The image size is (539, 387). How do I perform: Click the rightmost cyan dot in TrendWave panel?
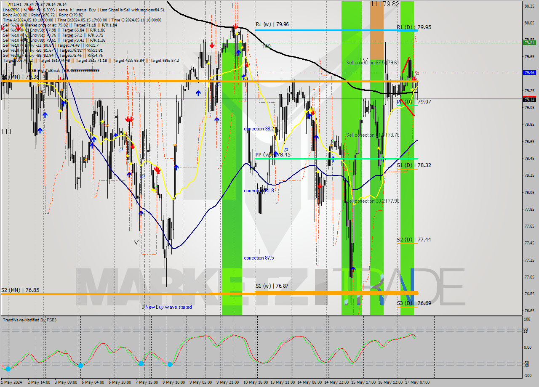[x=170, y=364]
